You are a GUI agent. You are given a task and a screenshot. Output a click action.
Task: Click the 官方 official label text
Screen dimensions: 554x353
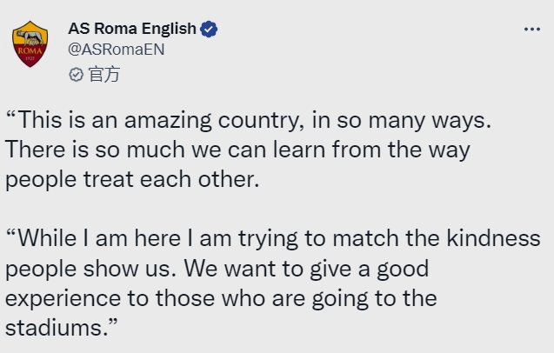103,75
